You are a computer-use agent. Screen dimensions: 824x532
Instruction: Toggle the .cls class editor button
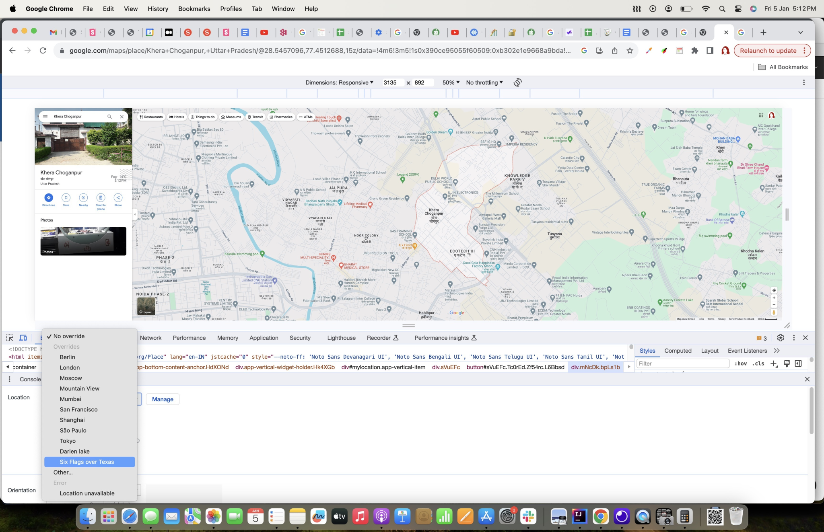tap(758, 364)
